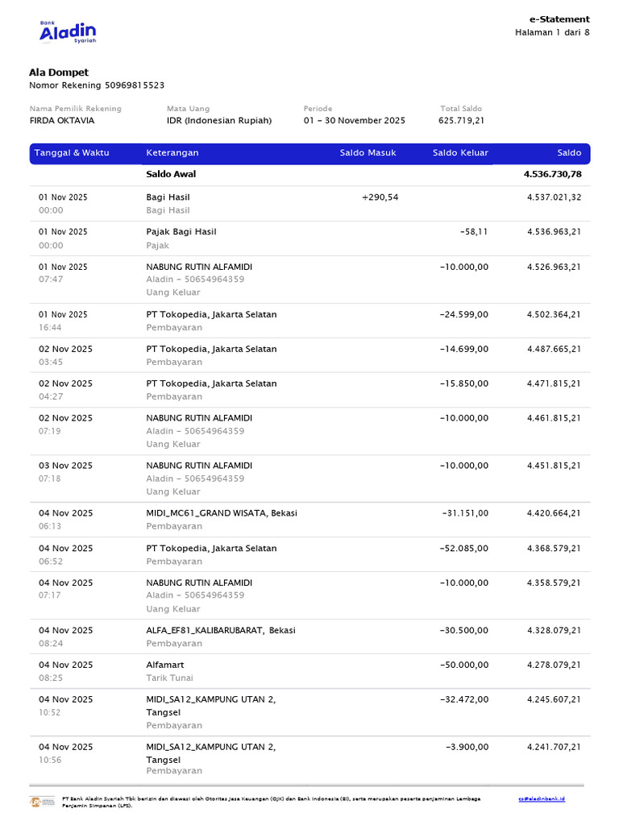619x825 pixels.
Task: Click amount -3.900,00
Action: (467, 748)
